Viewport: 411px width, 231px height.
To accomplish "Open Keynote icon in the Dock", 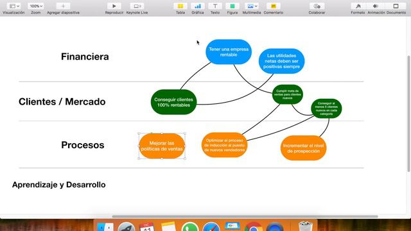I will [x=232, y=227].
